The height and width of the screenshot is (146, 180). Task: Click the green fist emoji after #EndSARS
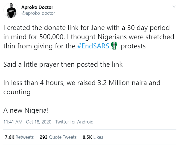[x=114, y=46]
